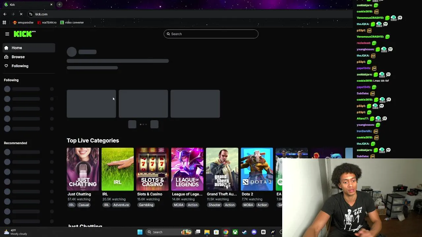This screenshot has width=422, height=237.
Task: Click the Kick Search input field
Action: pyautogui.click(x=211, y=34)
